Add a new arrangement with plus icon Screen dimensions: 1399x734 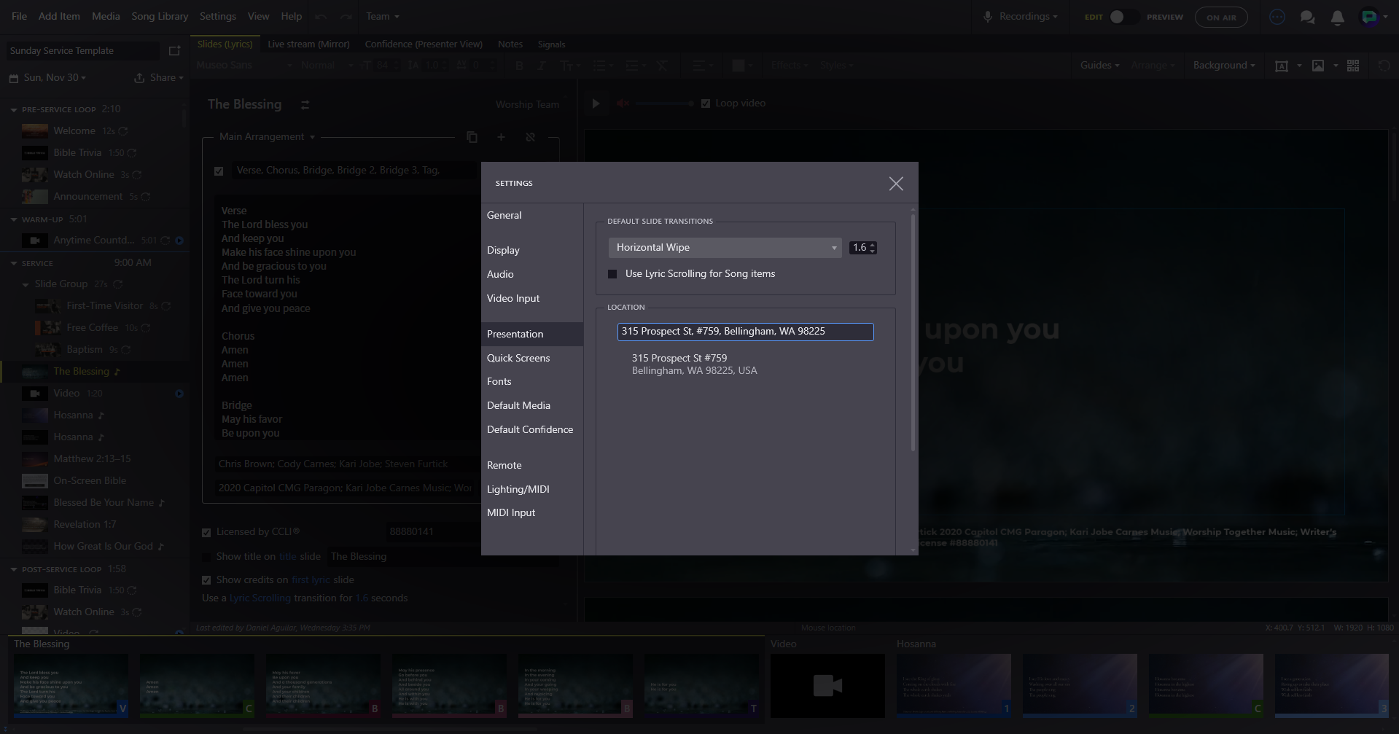tap(501, 137)
